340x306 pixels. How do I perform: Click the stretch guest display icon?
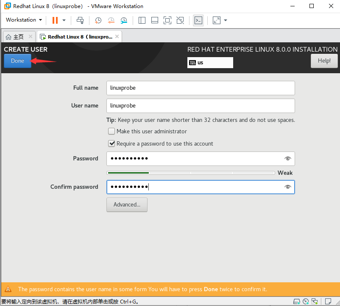[x=217, y=20]
